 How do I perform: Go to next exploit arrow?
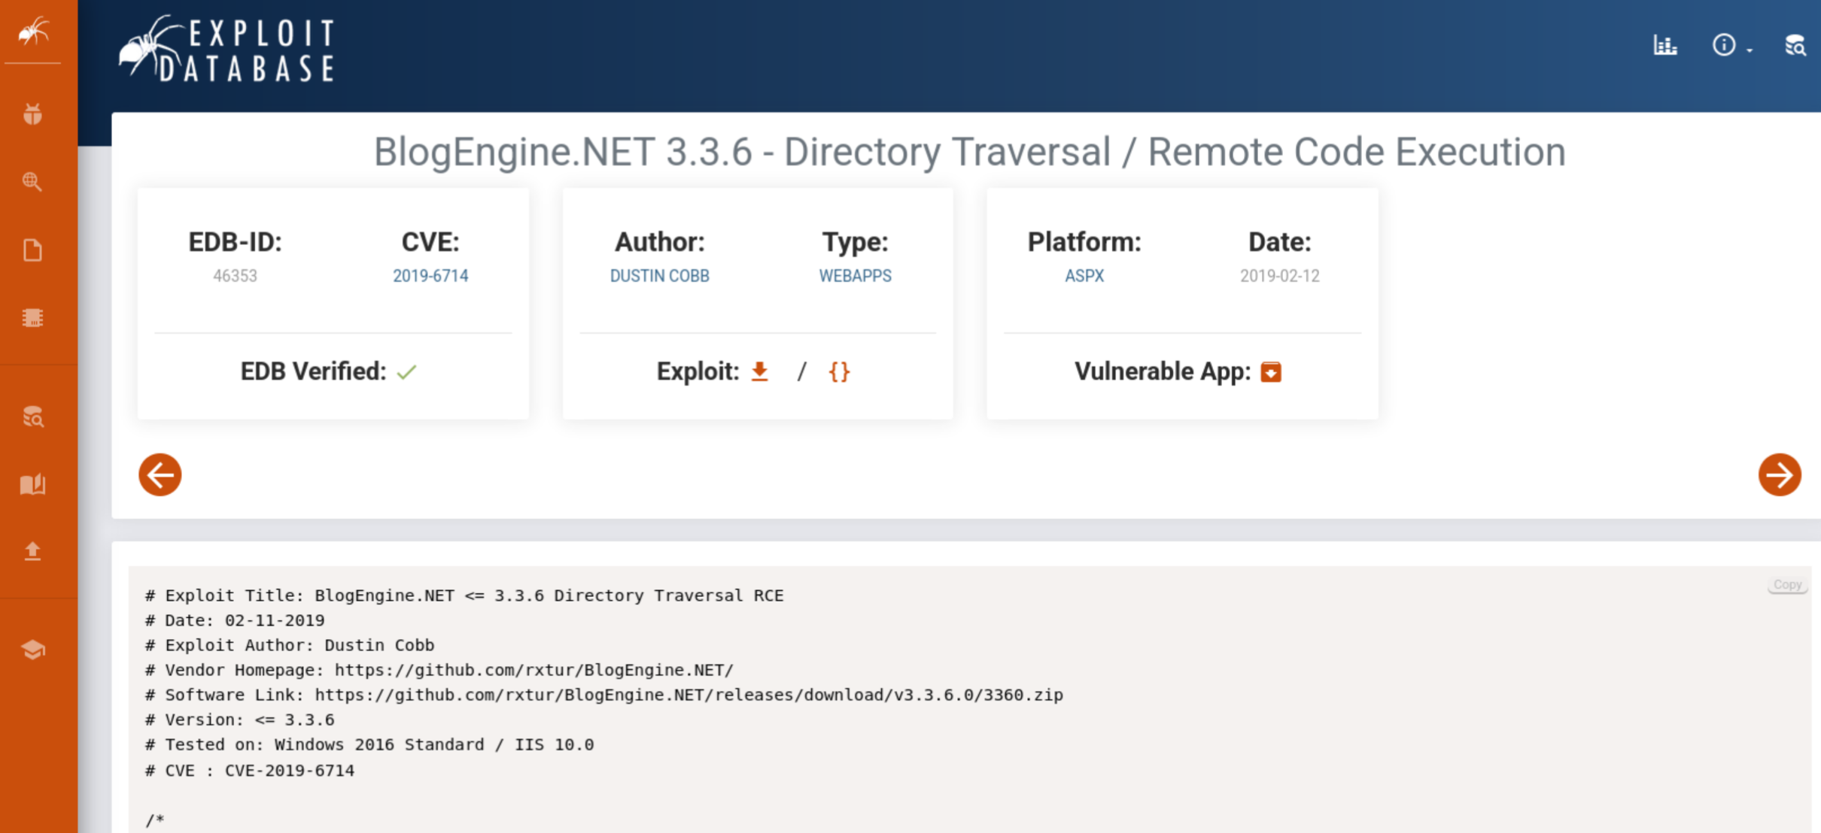pos(1780,474)
